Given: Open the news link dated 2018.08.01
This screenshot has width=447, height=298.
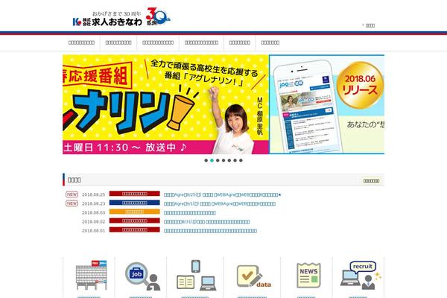Looking at the screenshot, I should pos(210,231).
